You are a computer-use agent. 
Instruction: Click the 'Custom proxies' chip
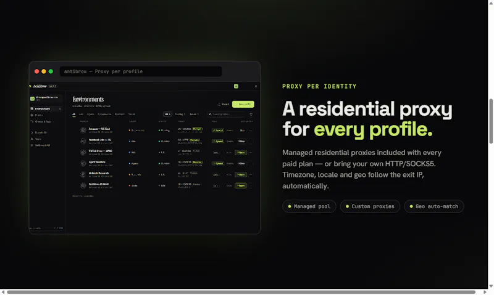pos(370,206)
